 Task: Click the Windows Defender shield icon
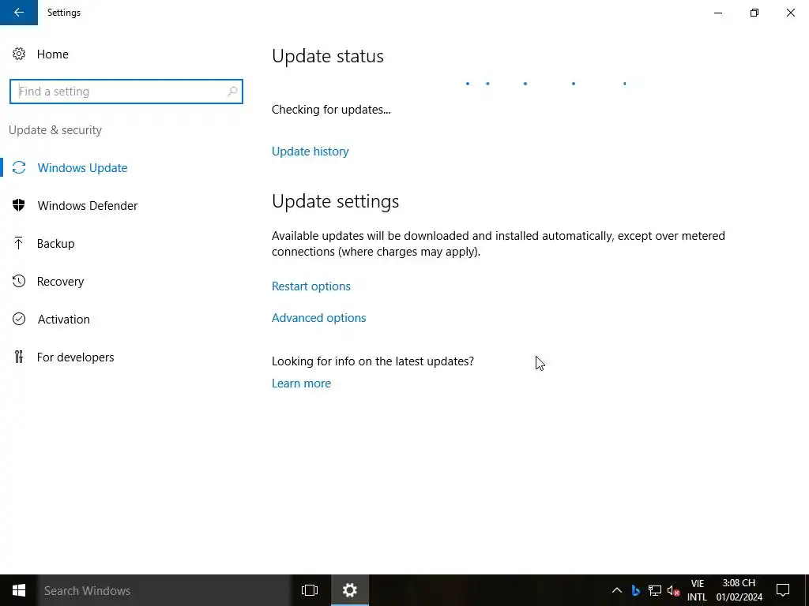pyautogui.click(x=19, y=205)
